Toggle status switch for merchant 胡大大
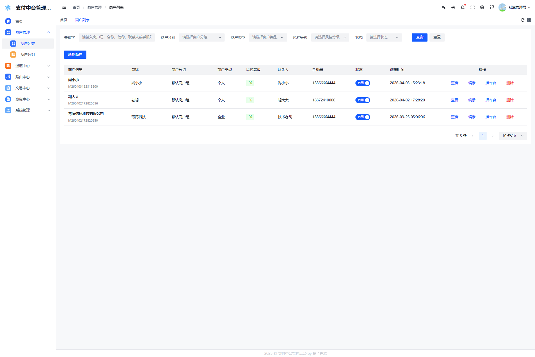The height and width of the screenshot is (357, 535). [362, 100]
